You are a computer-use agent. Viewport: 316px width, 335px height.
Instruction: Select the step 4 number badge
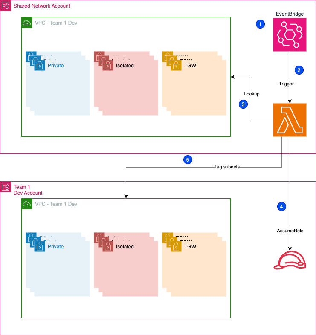[x=281, y=206]
